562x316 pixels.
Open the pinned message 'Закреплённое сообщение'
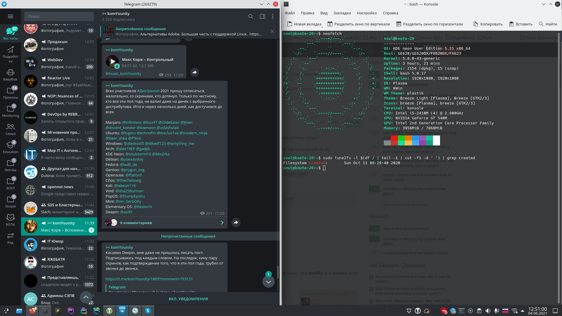tap(184, 31)
